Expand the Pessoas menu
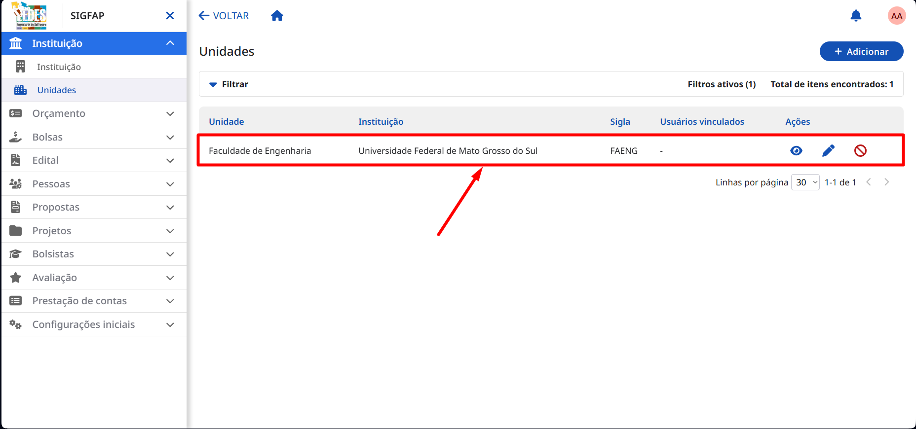Image resolution: width=916 pixels, height=429 pixels. (170, 184)
